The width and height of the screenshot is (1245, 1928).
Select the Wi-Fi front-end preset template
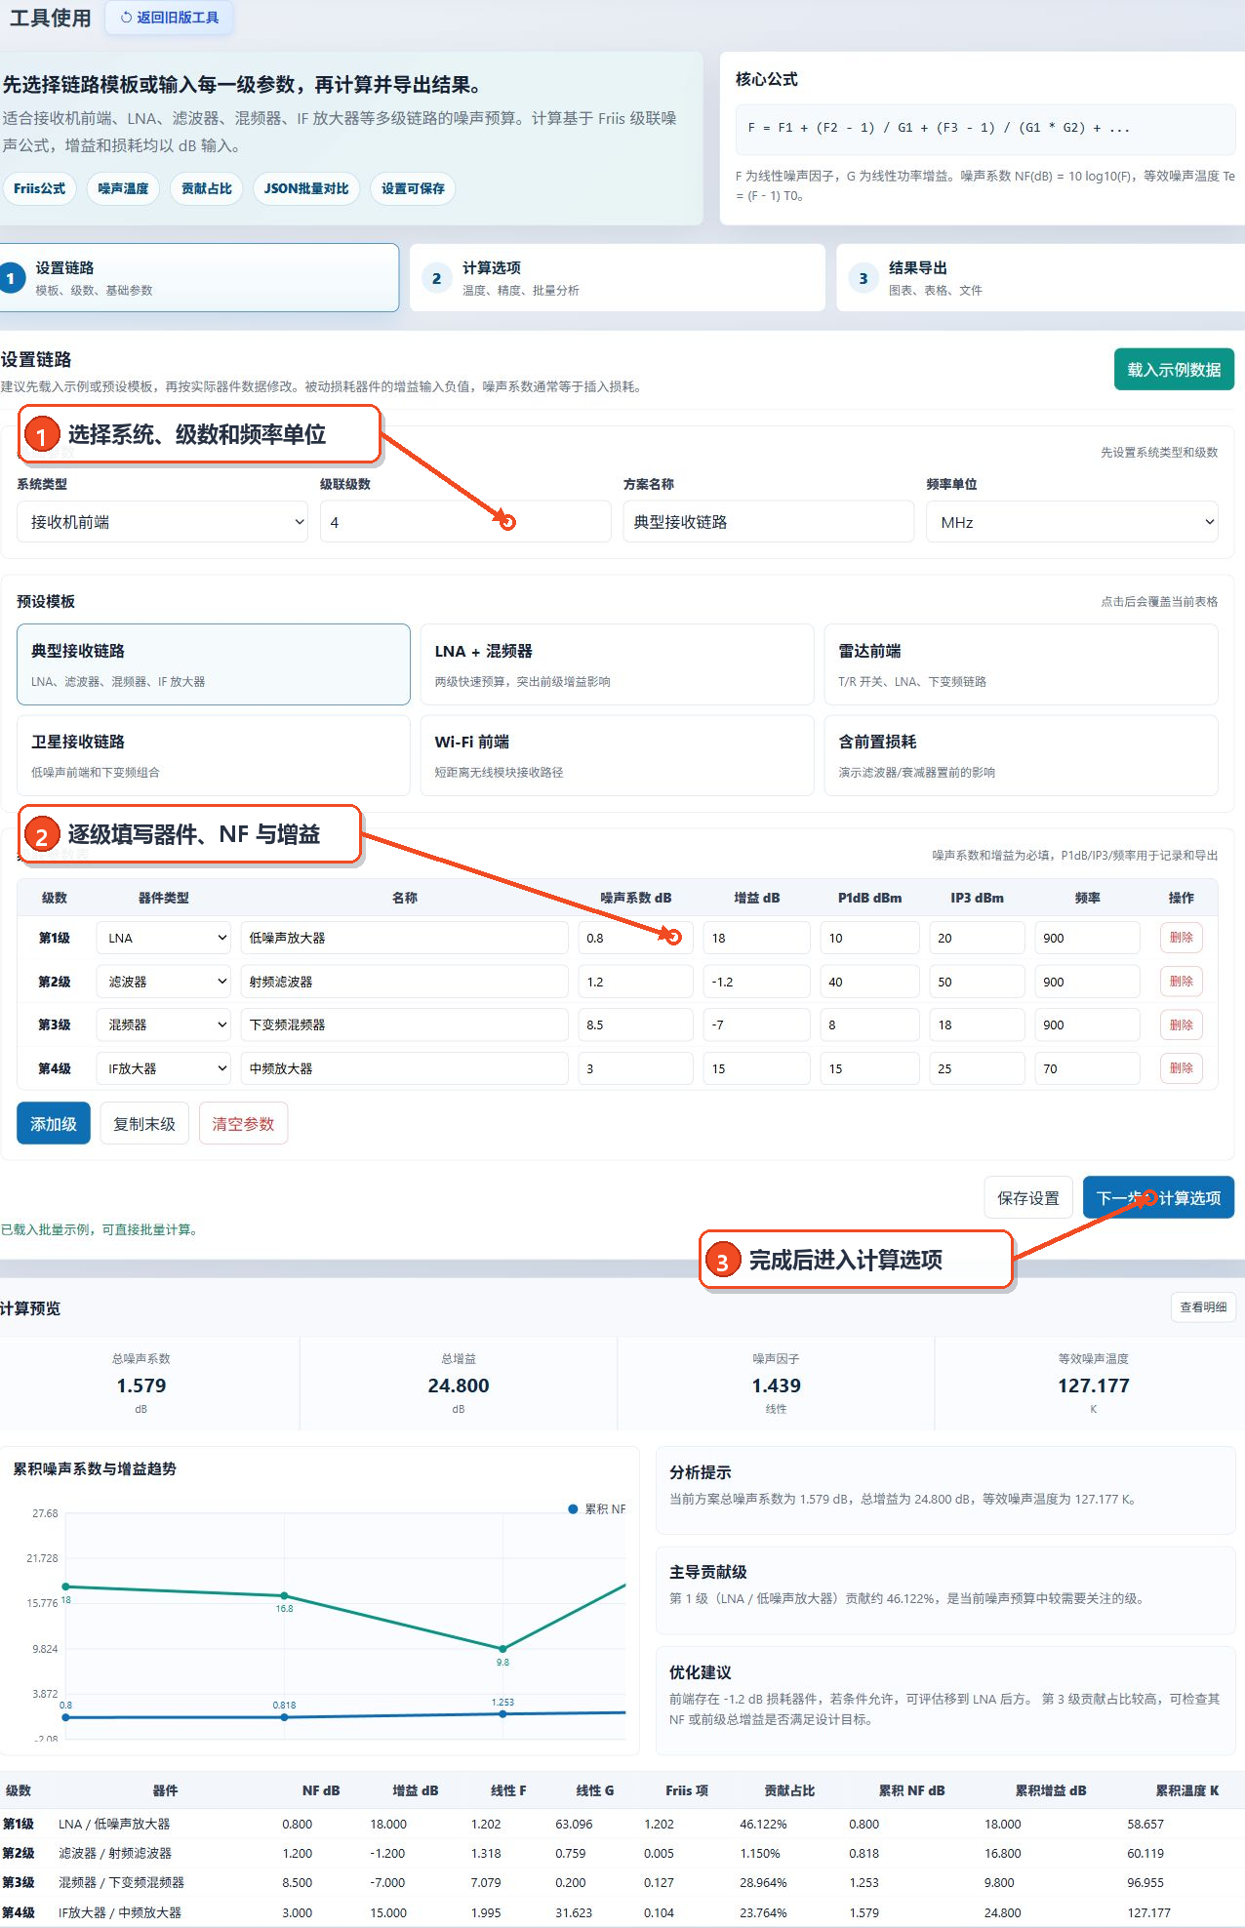point(617,755)
